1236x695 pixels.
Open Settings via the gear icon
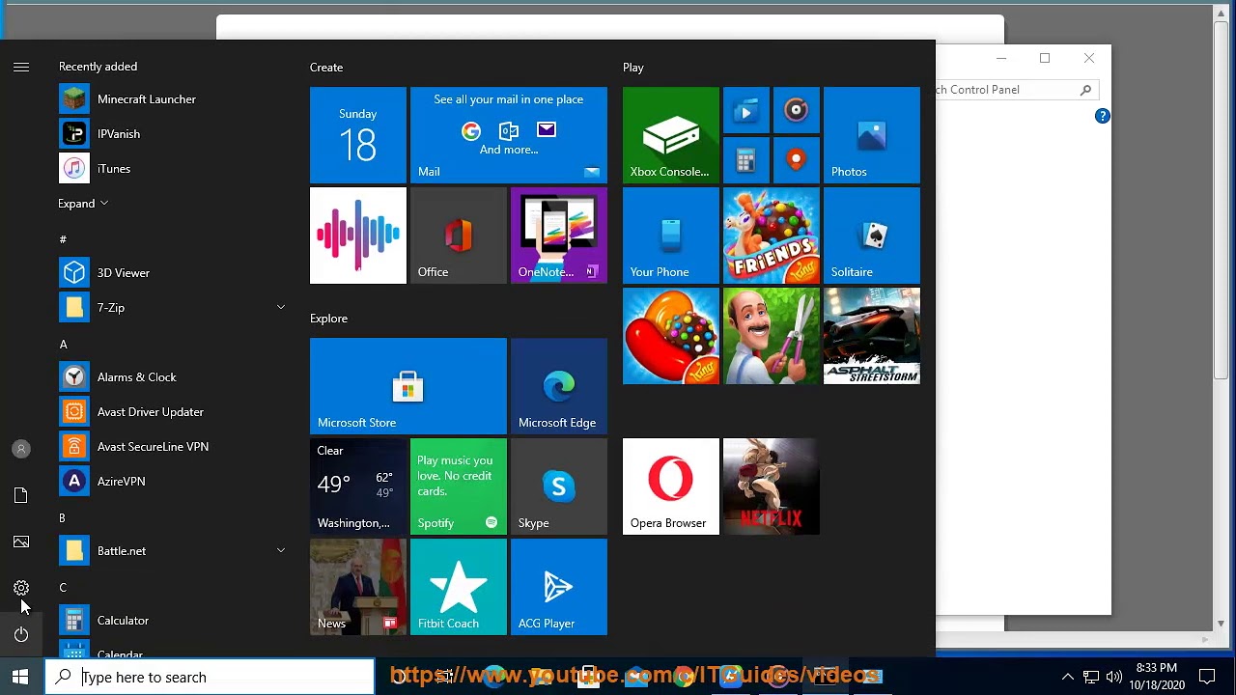pyautogui.click(x=21, y=588)
